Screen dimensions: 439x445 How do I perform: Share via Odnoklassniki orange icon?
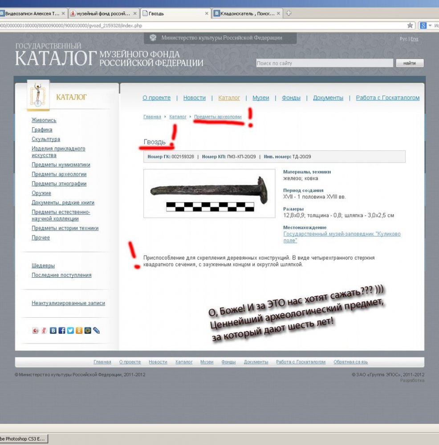click(x=79, y=331)
